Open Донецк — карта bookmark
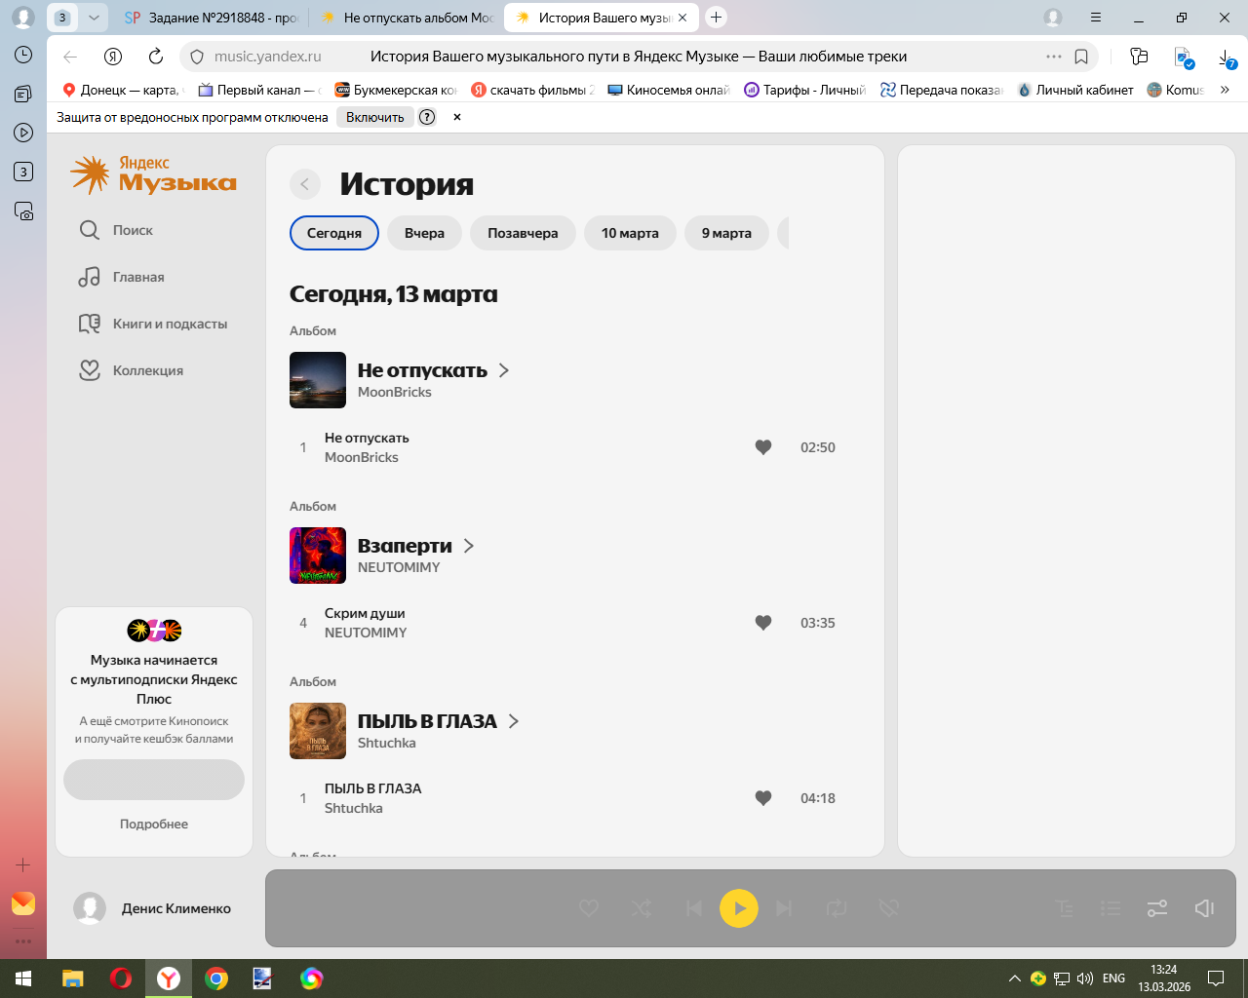This screenshot has height=998, width=1248. (123, 90)
